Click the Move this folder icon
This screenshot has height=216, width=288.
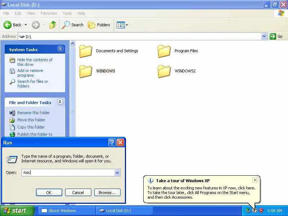[12, 120]
